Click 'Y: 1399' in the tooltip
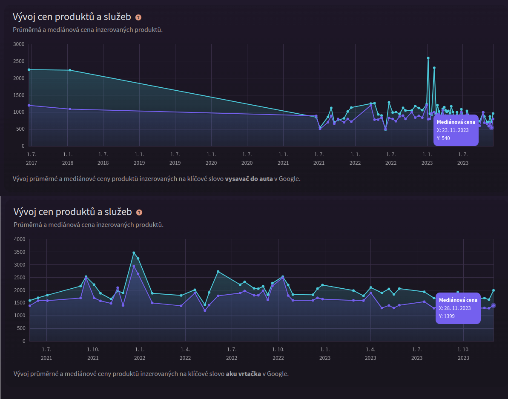Viewport: 508px width, 399px height. (x=447, y=316)
